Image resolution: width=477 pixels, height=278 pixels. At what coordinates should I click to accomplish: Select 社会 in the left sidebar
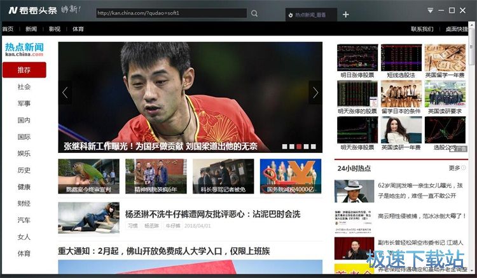click(x=24, y=87)
